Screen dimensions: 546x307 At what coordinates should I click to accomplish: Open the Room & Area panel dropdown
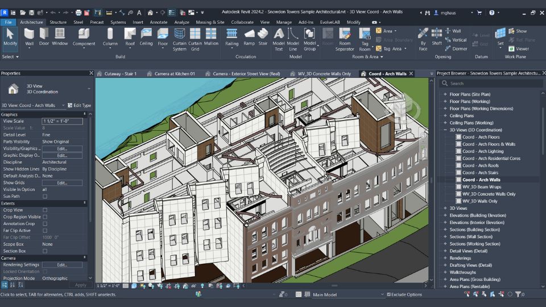pos(367,57)
